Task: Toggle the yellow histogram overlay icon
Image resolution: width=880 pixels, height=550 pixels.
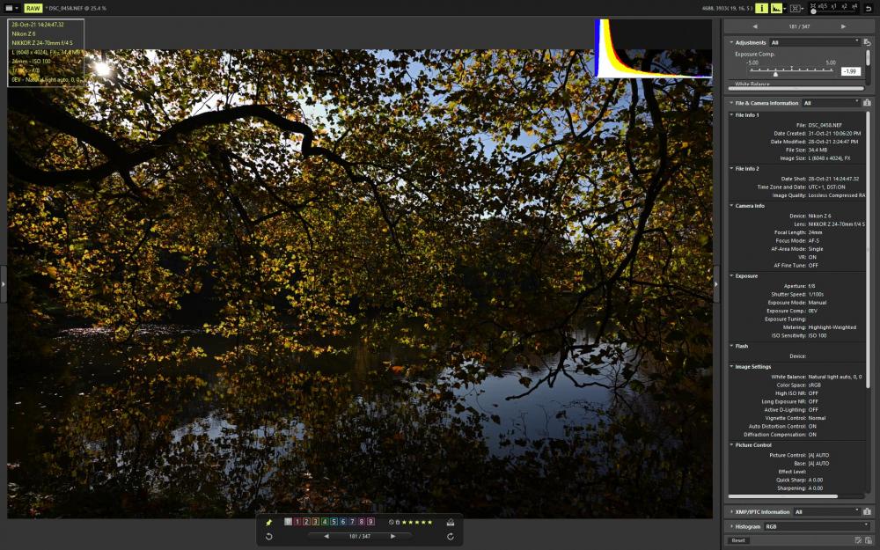Action: (x=777, y=9)
